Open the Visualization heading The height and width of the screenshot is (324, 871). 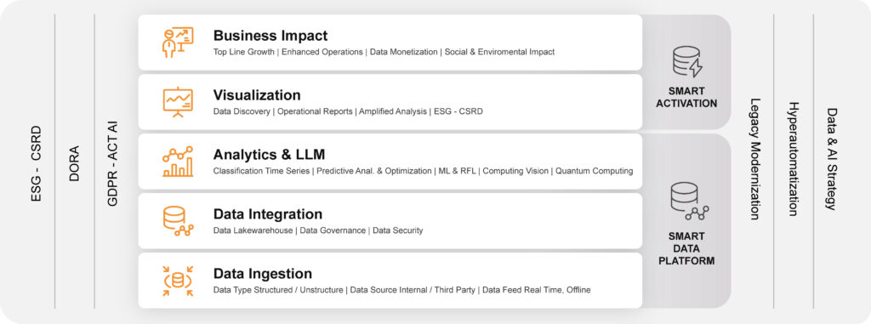click(x=257, y=95)
